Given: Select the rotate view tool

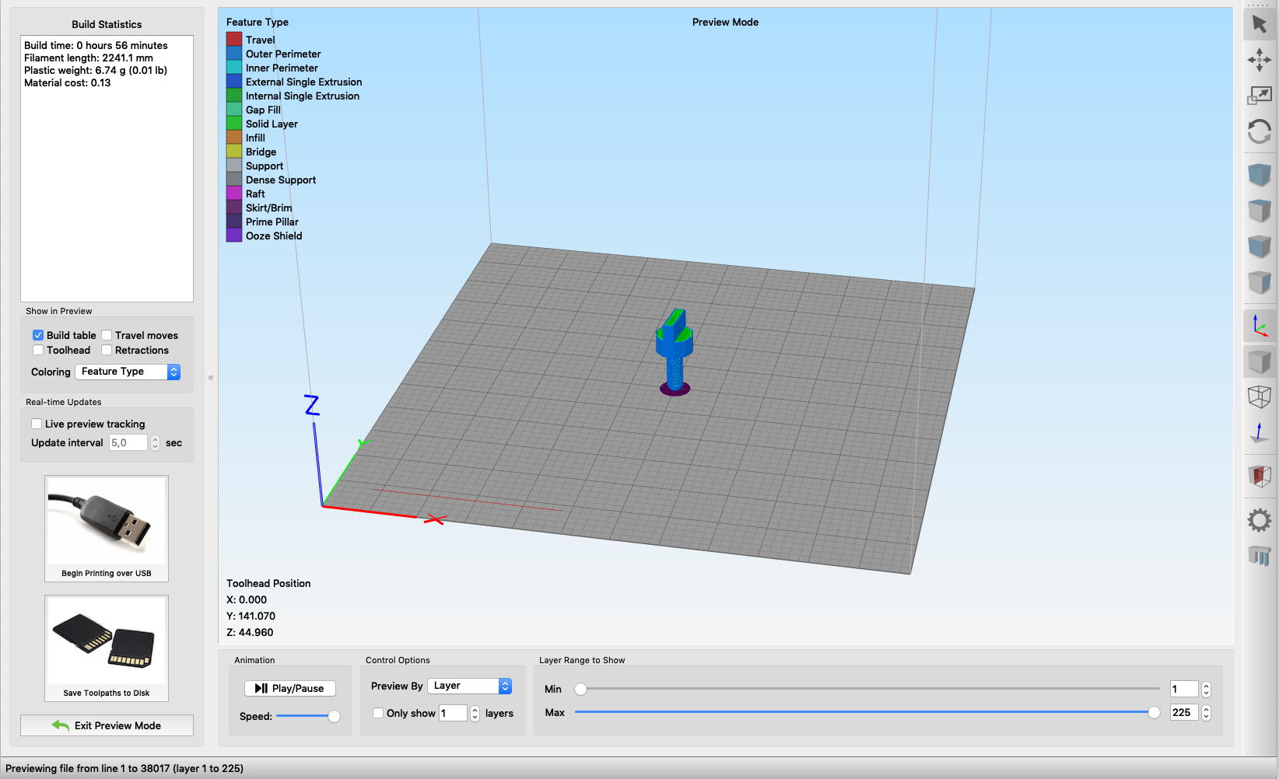Looking at the screenshot, I should coord(1260,131).
